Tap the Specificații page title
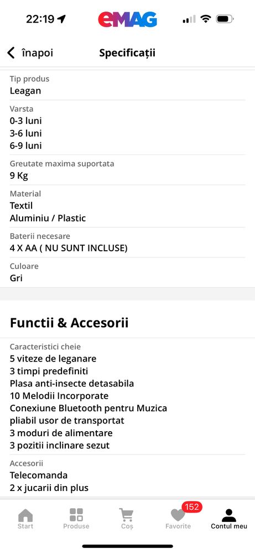 [x=127, y=53]
